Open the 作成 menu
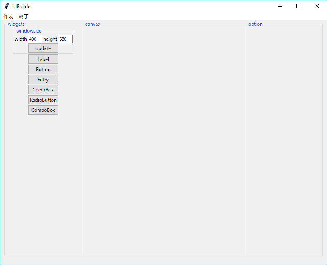The image size is (327, 265). 8,16
